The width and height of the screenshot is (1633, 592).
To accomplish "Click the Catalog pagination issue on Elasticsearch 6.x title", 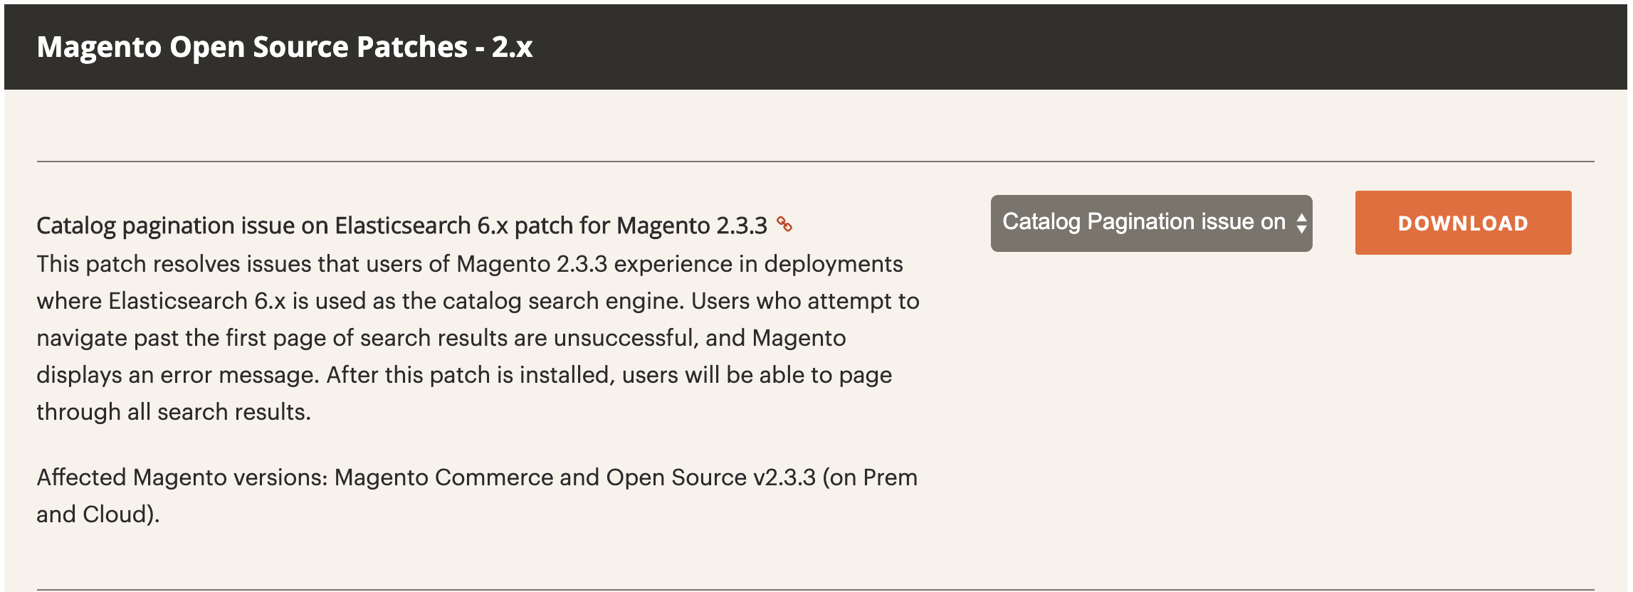I will click(x=401, y=226).
